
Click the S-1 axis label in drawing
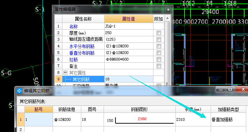pos(40,10)
